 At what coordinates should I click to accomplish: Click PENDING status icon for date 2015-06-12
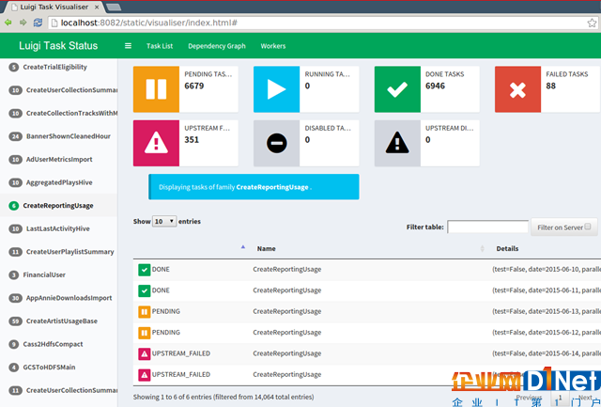coord(144,333)
